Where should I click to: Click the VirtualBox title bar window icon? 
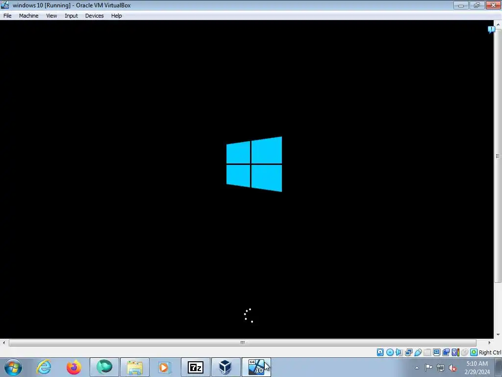click(x=5, y=5)
